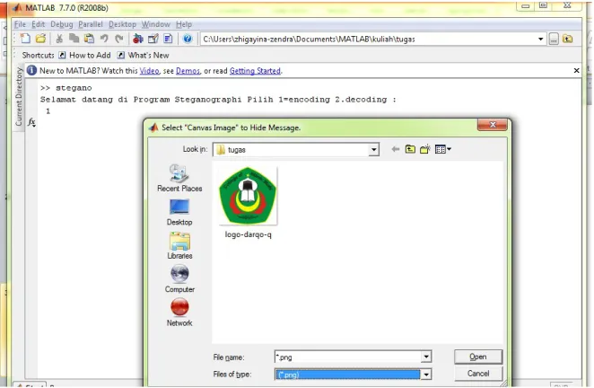594x388 pixels.
Task: Open the GUIDE toolbar icon
Action: 153,39
